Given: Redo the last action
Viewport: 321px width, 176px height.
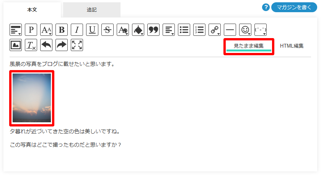Looking at the screenshot, I should (62, 45).
